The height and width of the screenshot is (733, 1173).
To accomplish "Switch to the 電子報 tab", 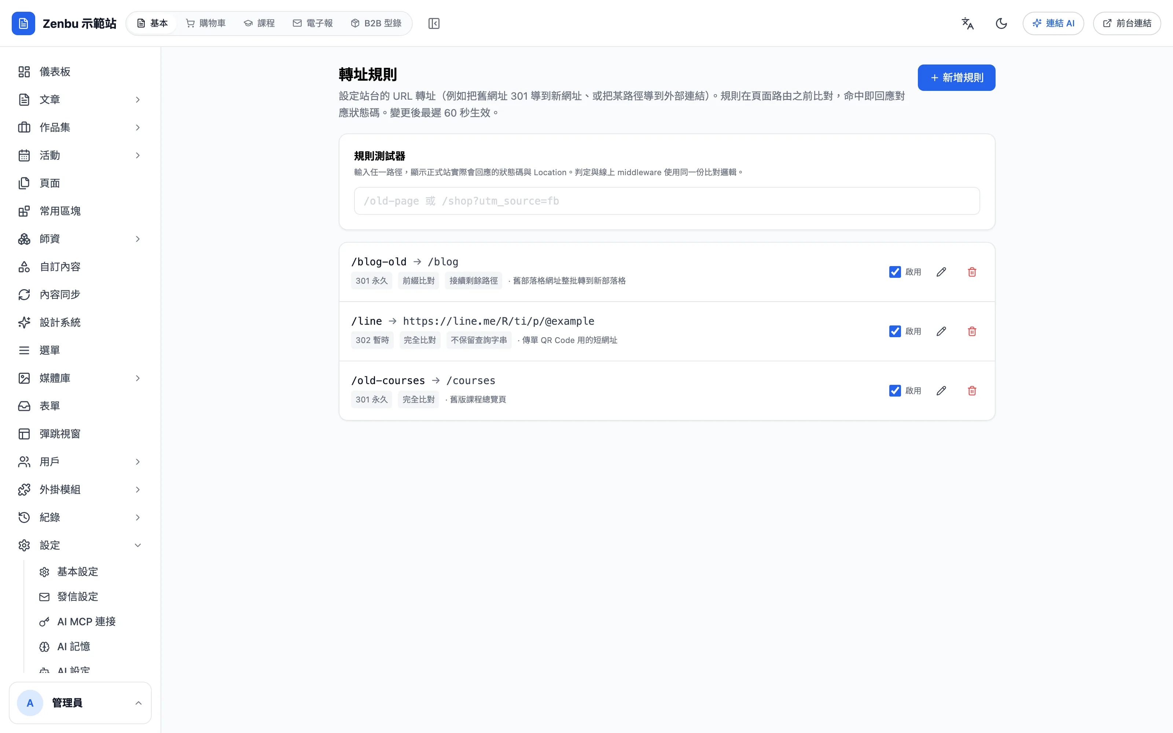I will click(x=313, y=23).
